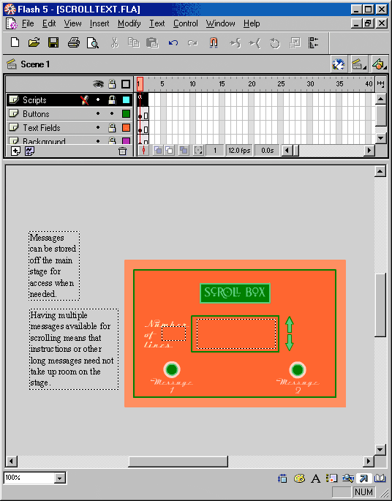Click the Undo arrow icon
Image resolution: width=392 pixels, height=501 pixels.
click(x=173, y=42)
